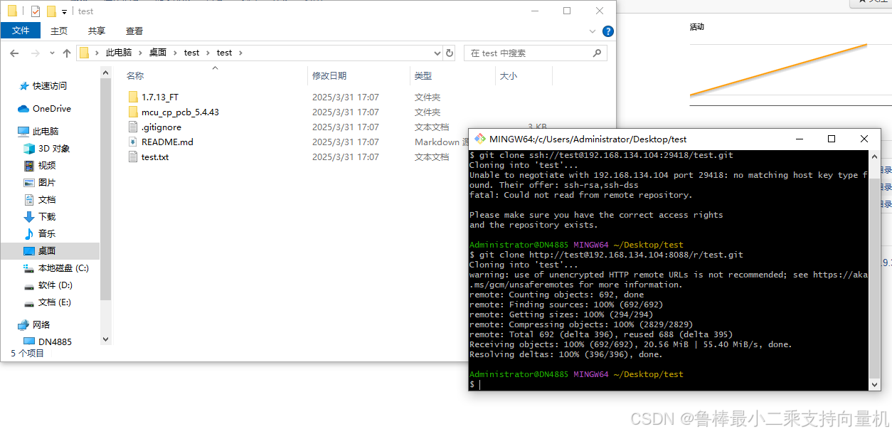892x434 pixels.
Task: Open the .gitignore file icon
Action: coord(133,127)
